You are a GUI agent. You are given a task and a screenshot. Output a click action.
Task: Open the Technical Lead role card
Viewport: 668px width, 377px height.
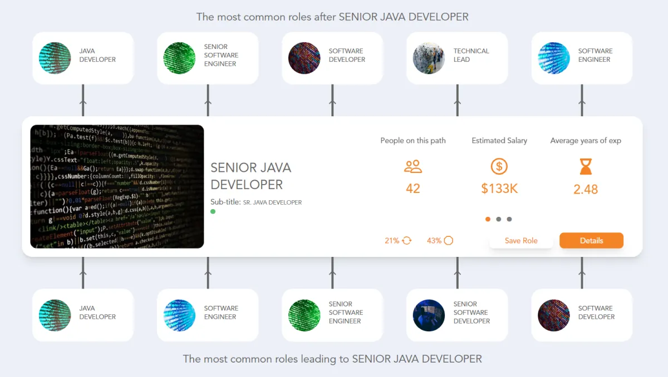(x=457, y=58)
